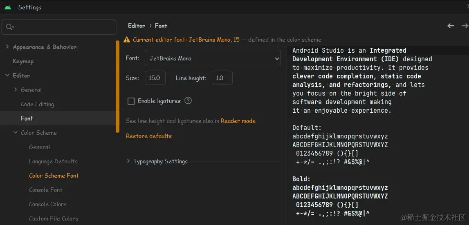Click the Editor breadcrumb in header

(x=137, y=26)
